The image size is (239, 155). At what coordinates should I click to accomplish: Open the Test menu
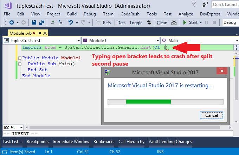point(168,14)
